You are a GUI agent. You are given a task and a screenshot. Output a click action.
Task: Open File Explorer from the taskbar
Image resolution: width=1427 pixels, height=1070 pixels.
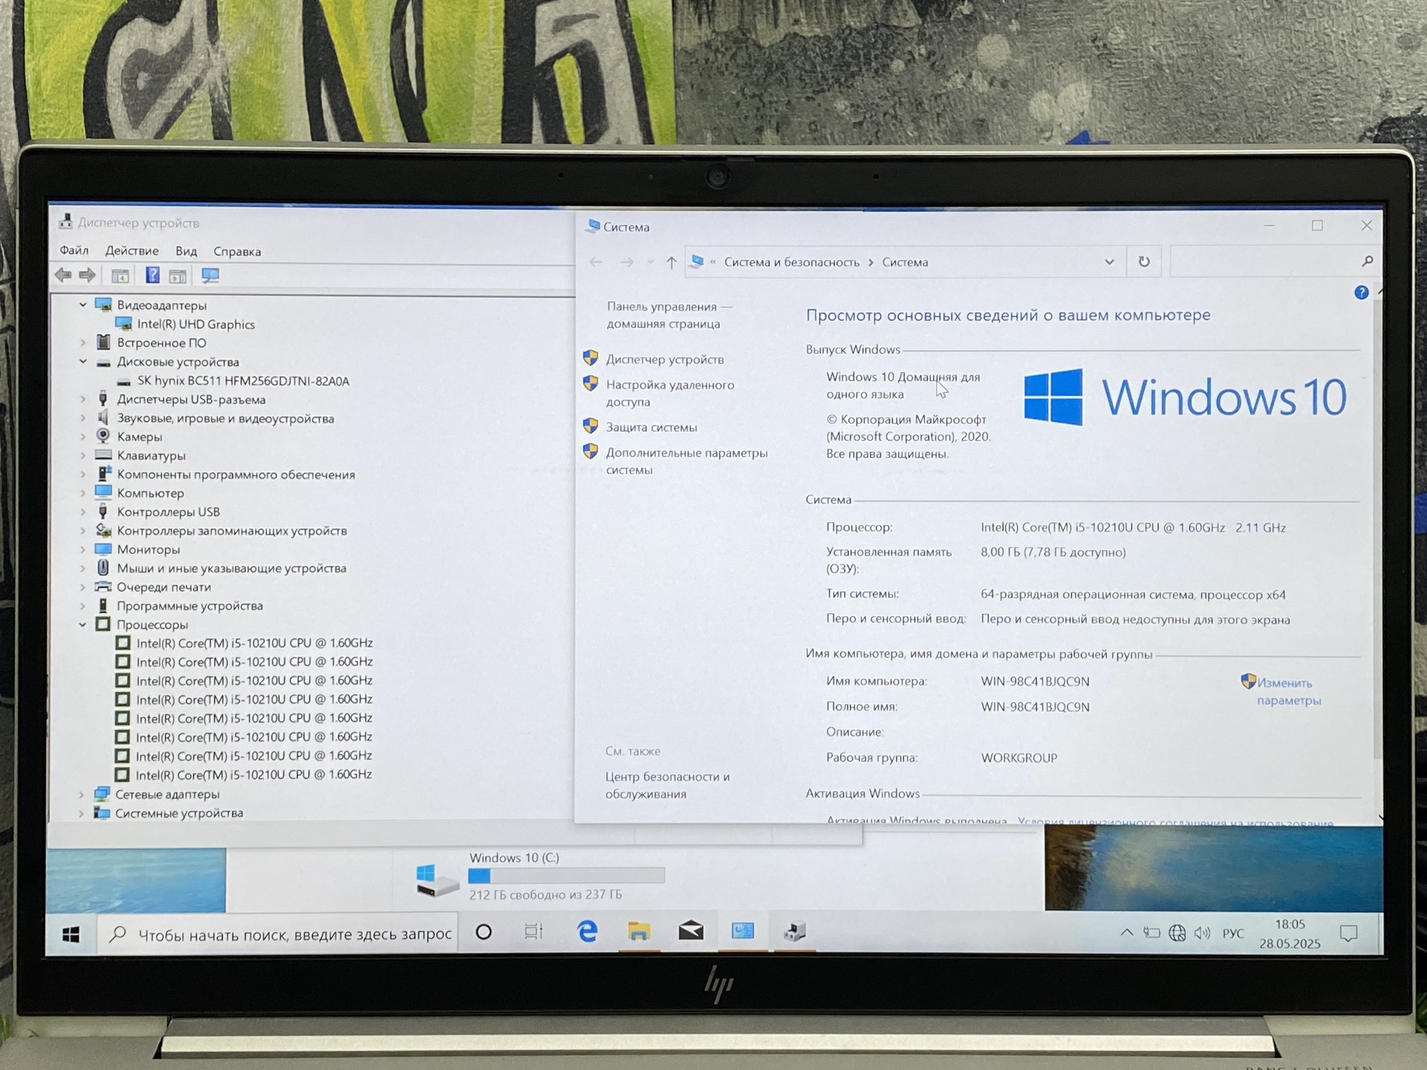pyautogui.click(x=639, y=931)
